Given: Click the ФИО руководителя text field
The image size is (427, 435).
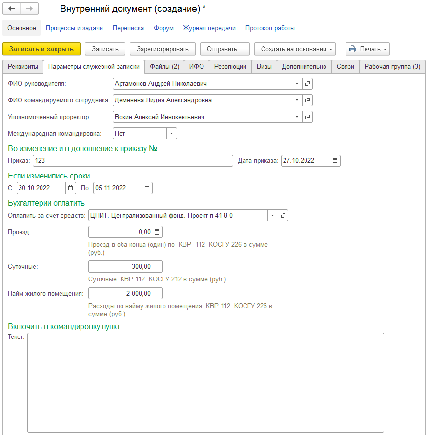Looking at the screenshot, I should pyautogui.click(x=203, y=83).
